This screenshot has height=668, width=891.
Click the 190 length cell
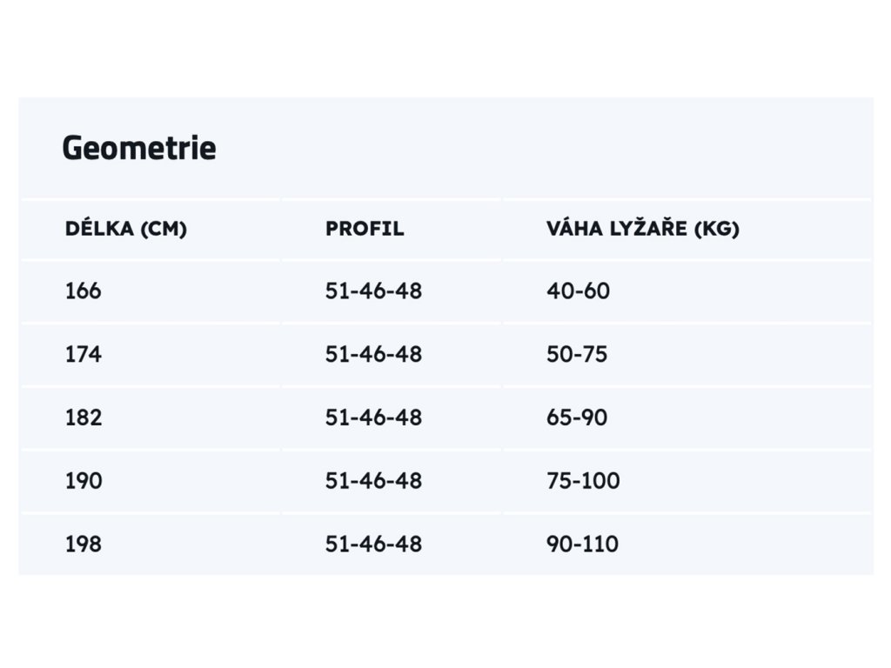pos(84,481)
